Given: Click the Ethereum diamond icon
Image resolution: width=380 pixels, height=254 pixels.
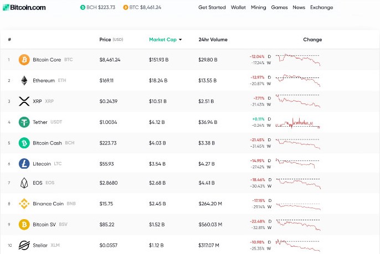Looking at the screenshot, I should (24, 80).
